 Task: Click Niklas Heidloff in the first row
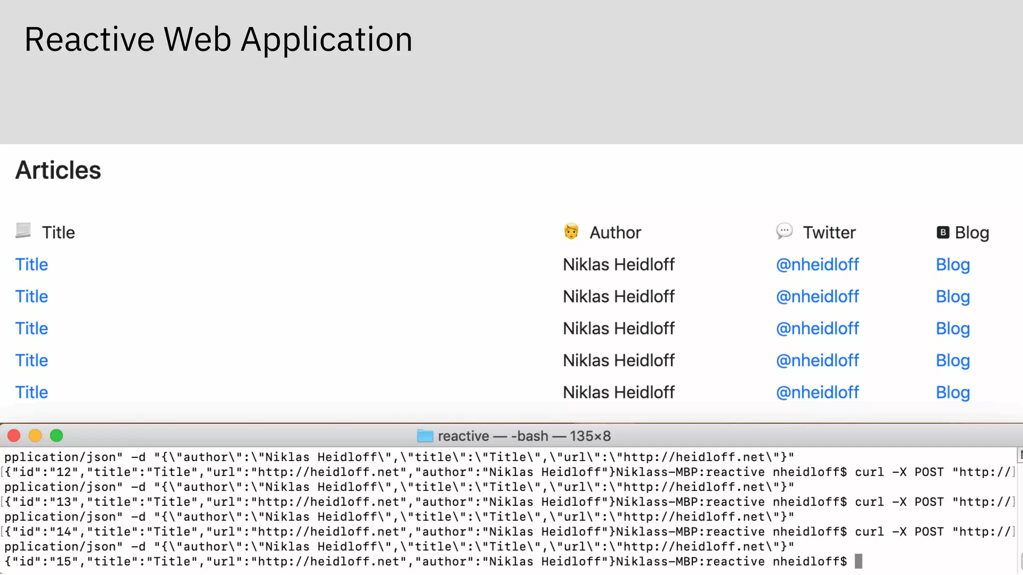pos(618,265)
